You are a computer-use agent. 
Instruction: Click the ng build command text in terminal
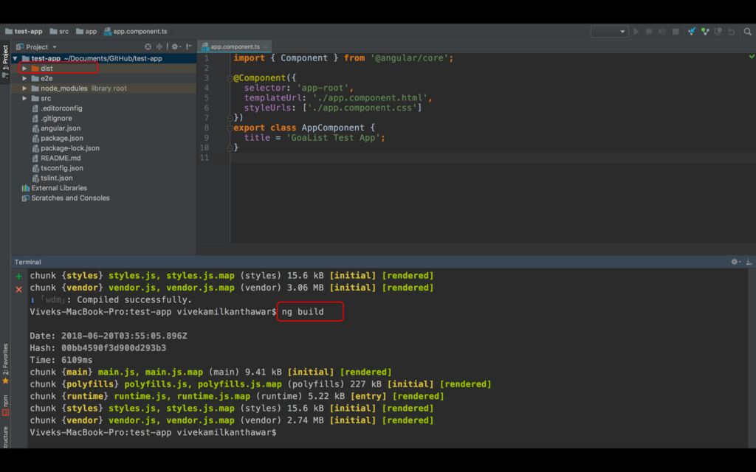point(303,312)
